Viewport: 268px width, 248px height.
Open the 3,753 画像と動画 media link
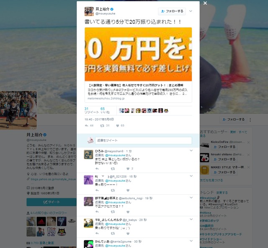click(x=42, y=243)
